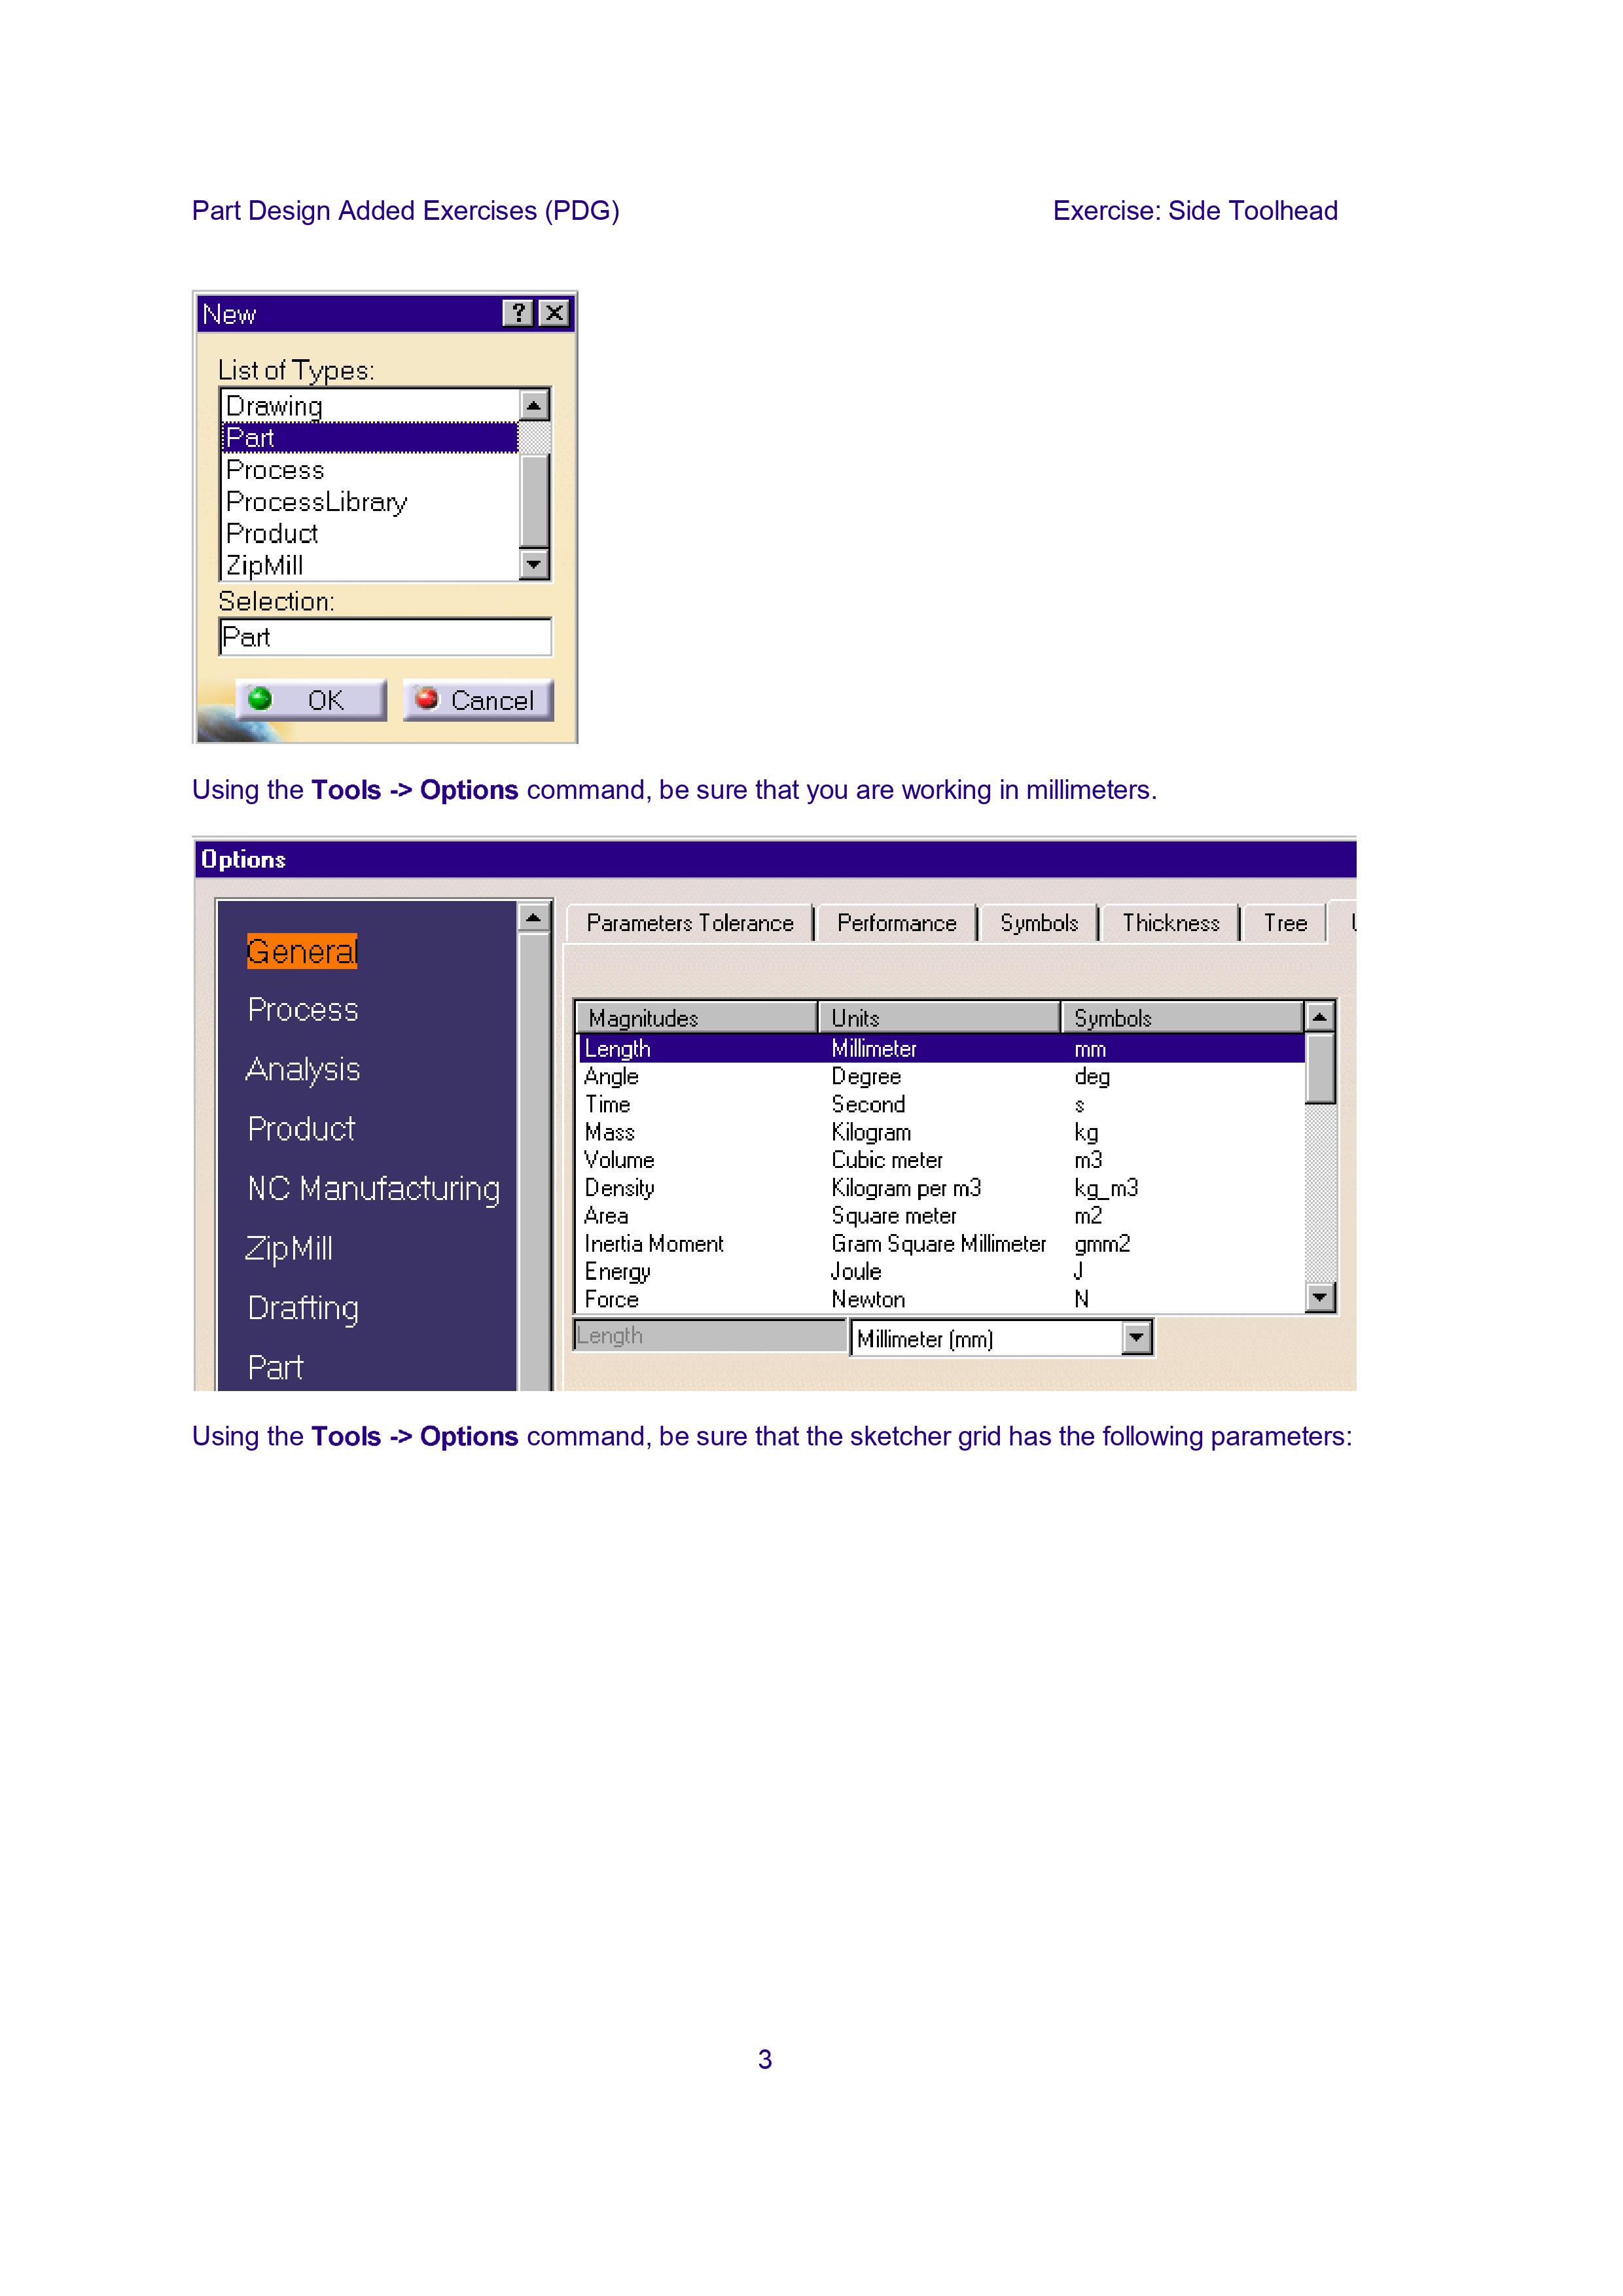Viewport: 1623px width, 2296px height.
Task: Select ProcessLibrary in the types list
Action: (316, 502)
